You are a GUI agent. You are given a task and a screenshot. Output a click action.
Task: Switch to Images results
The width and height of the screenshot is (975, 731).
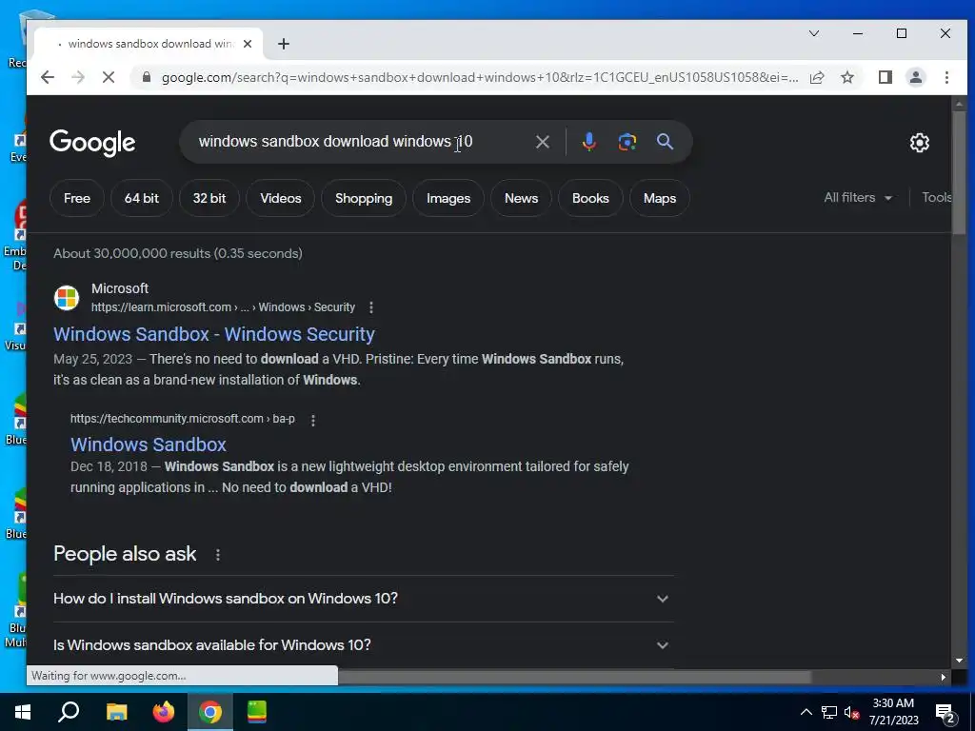[448, 198]
